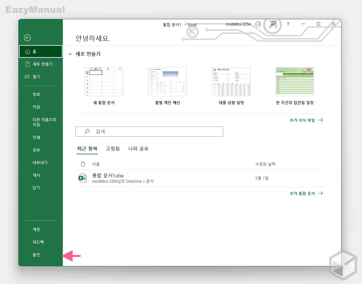Screen dimensions: 362x284
Task: Click the magnifier icon in the search box
Action: point(86,131)
